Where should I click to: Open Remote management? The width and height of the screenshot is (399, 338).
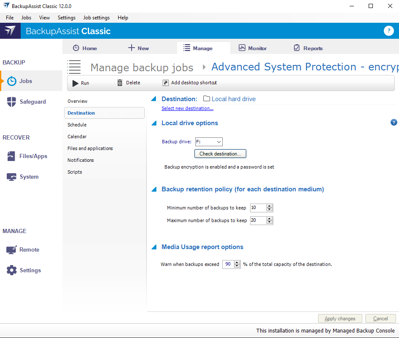click(x=23, y=250)
